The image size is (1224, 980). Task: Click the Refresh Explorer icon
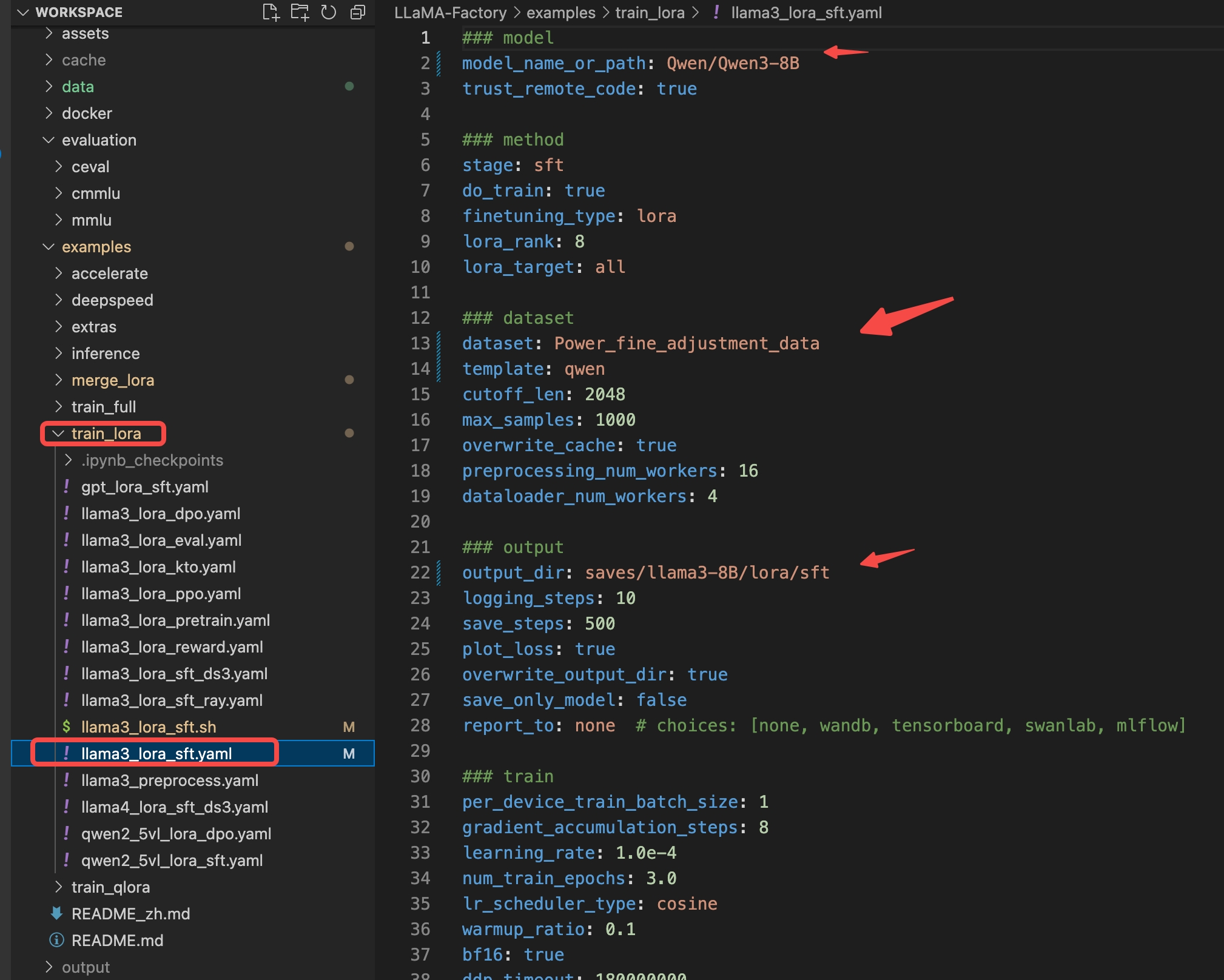(329, 12)
